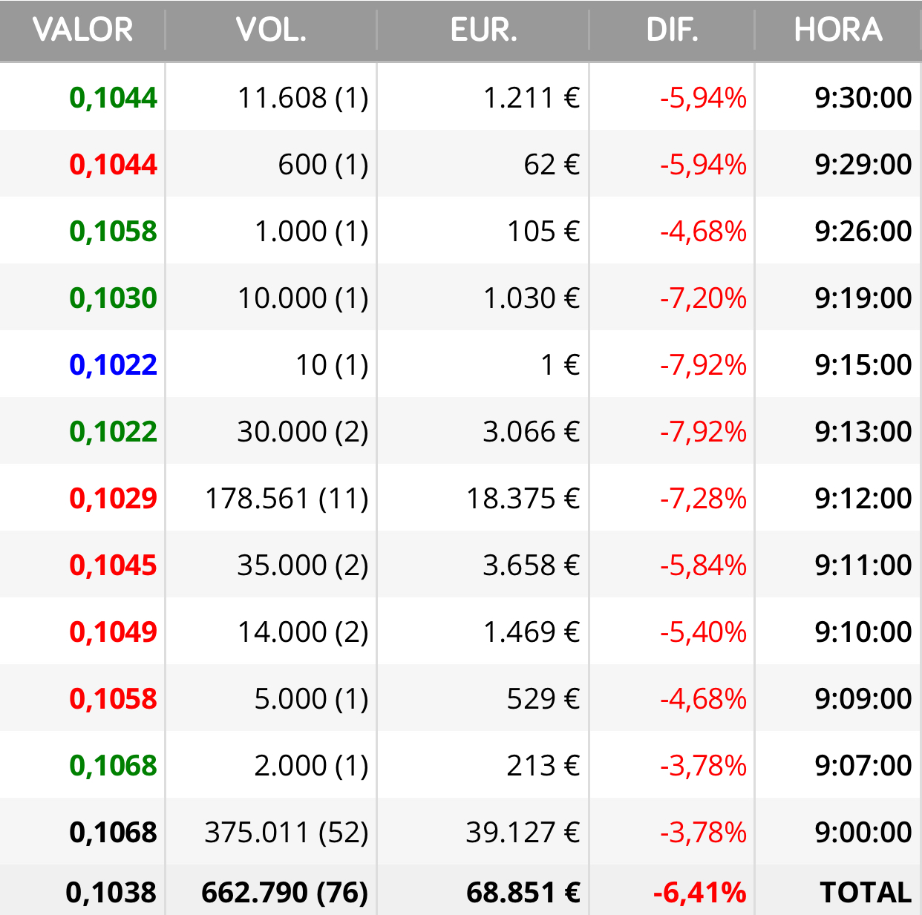Click total volume 662.790 (76)
Screen dimensions: 922x915
coord(285,892)
